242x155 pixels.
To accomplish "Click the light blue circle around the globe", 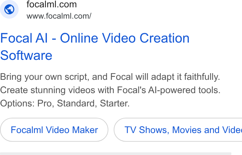I will click(9, 9).
